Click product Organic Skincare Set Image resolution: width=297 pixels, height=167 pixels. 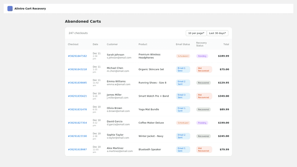pyautogui.click(x=151, y=69)
